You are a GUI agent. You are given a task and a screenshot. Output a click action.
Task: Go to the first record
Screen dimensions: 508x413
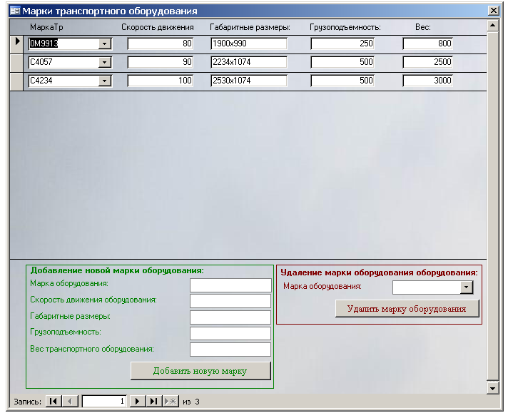point(54,402)
